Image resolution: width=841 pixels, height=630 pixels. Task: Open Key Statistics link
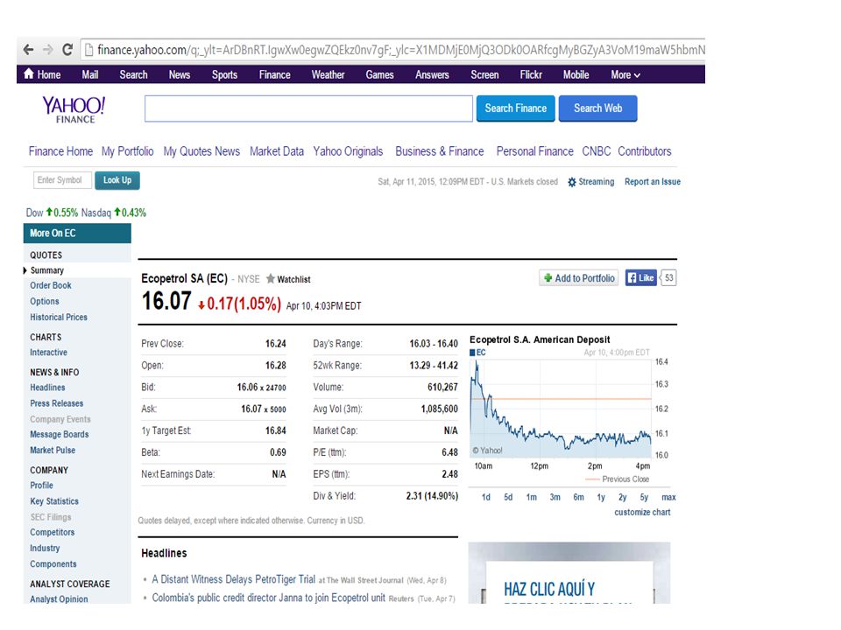(x=54, y=501)
